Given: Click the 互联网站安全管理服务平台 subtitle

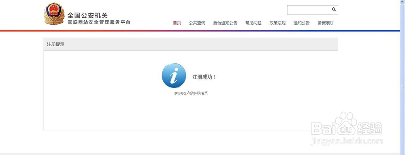Looking at the screenshot, I should [99, 22].
